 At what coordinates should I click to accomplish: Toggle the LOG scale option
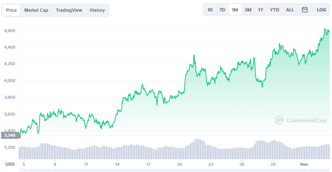point(321,10)
